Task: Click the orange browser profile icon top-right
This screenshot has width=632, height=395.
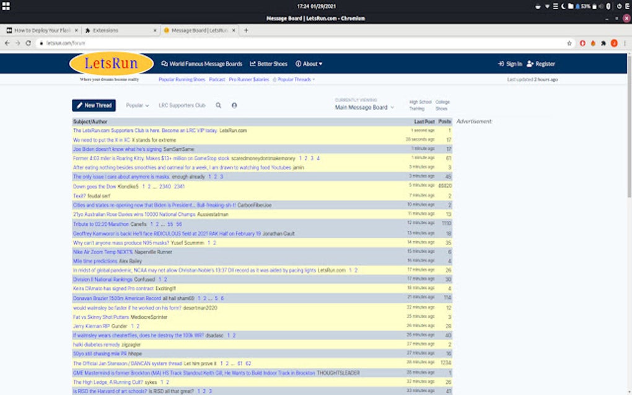Action: (x=614, y=44)
